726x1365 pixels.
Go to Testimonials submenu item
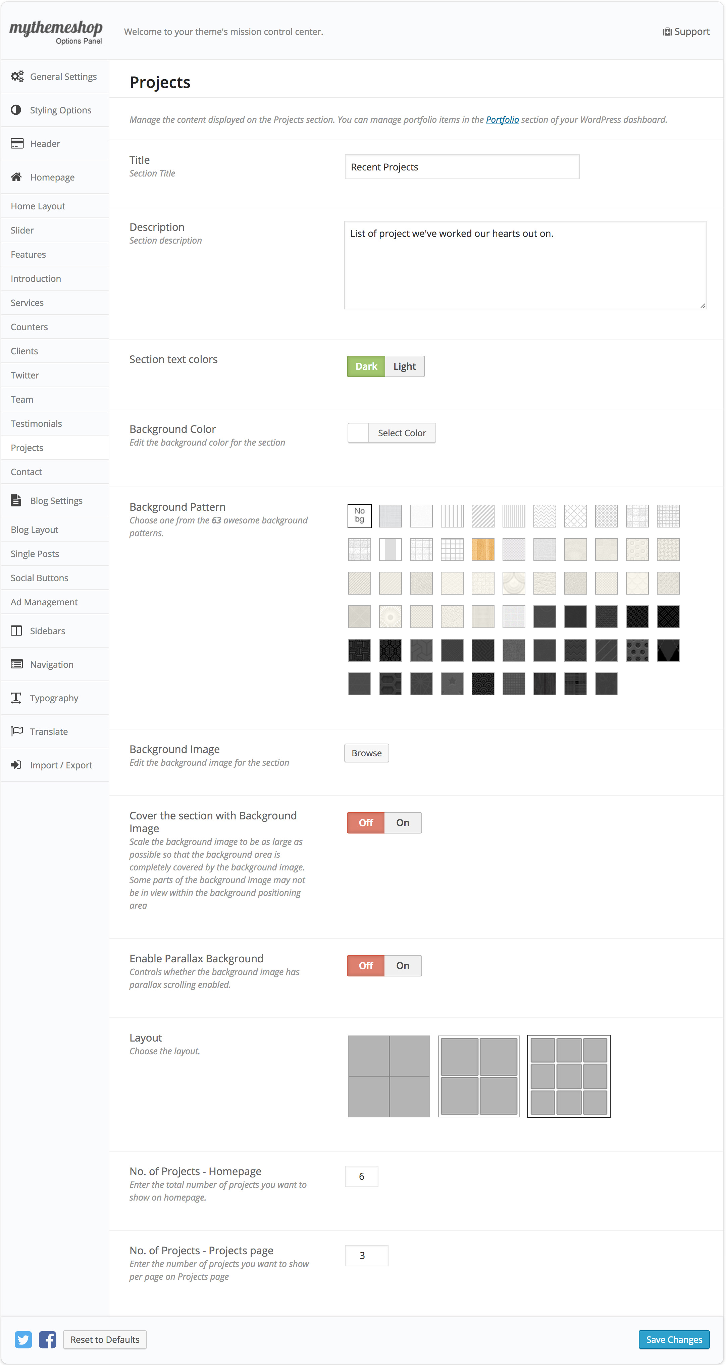pyautogui.click(x=36, y=423)
